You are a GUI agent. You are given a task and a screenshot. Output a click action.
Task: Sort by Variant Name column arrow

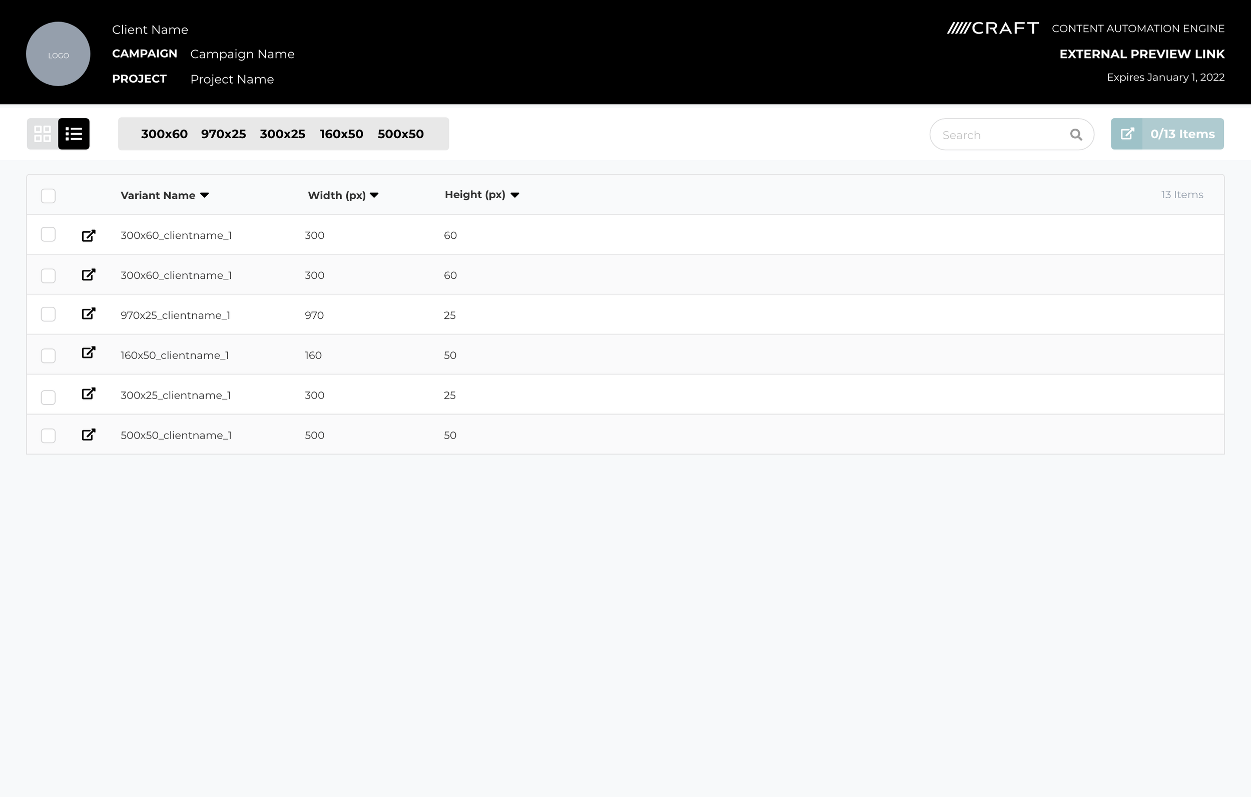(x=205, y=195)
